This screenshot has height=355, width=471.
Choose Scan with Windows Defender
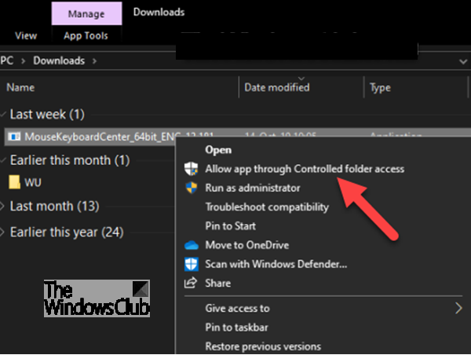pos(276,264)
